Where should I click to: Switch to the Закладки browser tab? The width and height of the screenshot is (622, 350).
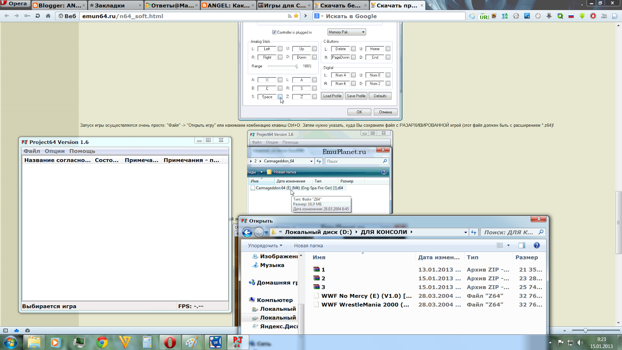tap(115, 5)
